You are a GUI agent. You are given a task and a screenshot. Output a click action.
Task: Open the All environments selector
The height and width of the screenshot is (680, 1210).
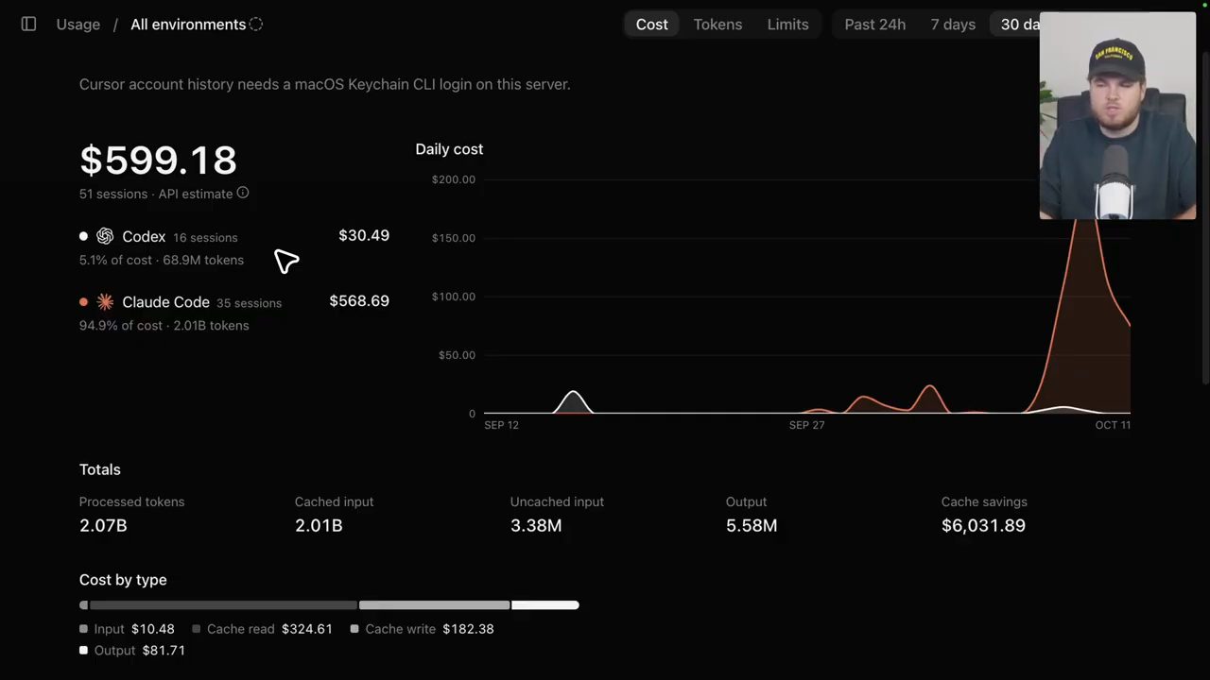(x=188, y=25)
